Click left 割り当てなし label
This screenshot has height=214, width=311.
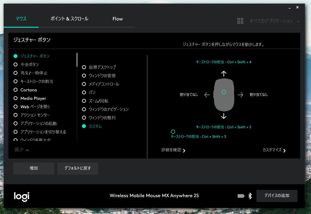189,95
